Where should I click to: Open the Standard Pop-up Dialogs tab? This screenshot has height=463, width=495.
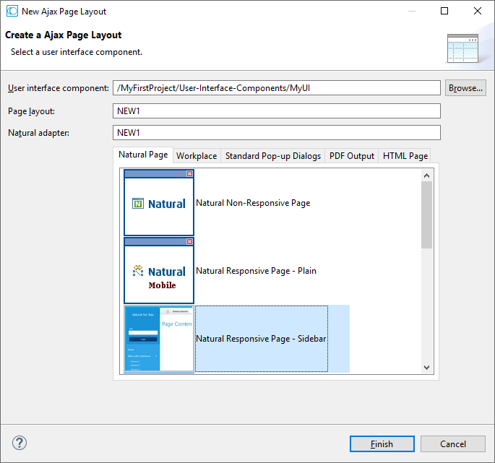click(273, 156)
